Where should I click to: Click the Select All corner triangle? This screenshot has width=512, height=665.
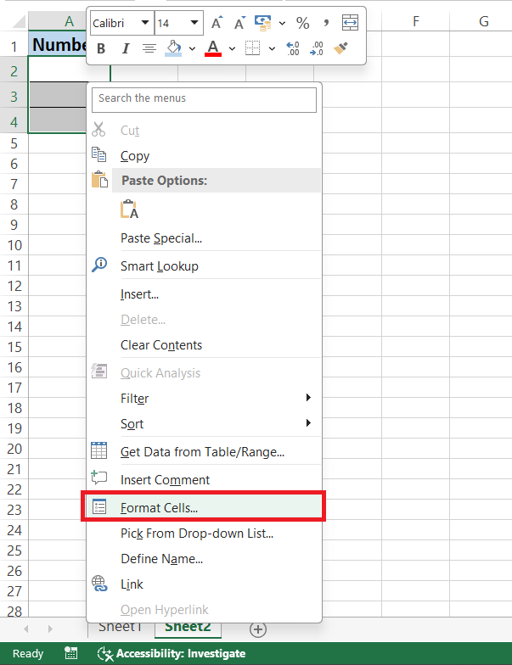[19, 22]
